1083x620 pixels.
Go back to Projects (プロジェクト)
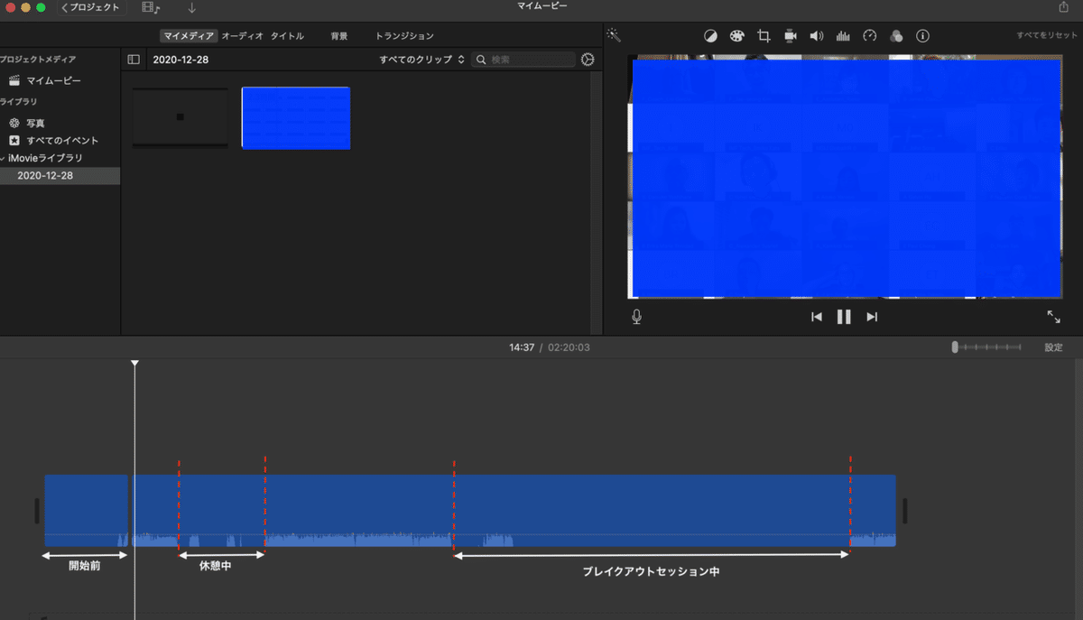pyautogui.click(x=90, y=7)
